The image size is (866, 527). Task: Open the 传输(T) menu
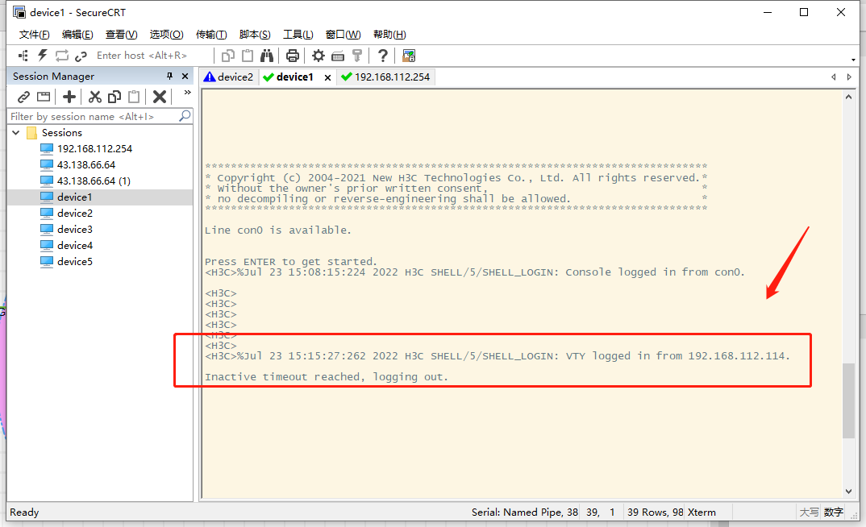coord(211,34)
